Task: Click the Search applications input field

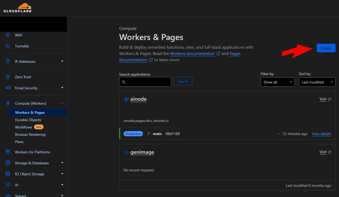Action: click(x=145, y=82)
